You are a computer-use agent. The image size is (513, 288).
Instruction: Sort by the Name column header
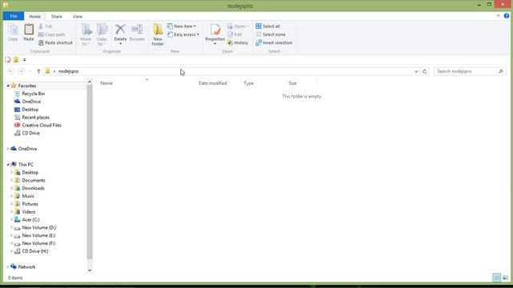[107, 83]
